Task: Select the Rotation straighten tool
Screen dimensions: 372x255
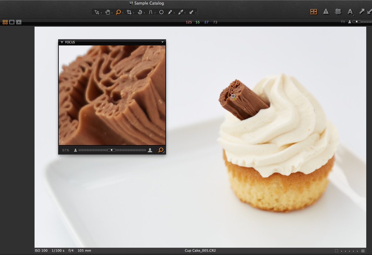Action: [x=140, y=12]
